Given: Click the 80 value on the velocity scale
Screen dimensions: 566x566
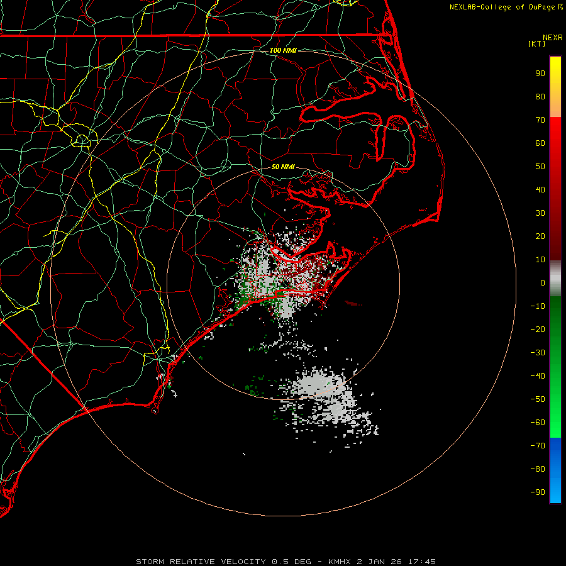Looking at the screenshot, I should point(540,96).
